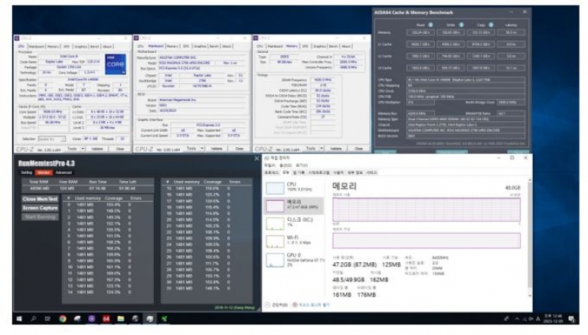Open Bench tab in CPU-Z Mainboard window
This screenshot has width=588, height=335.
pyautogui.click(x=214, y=46)
